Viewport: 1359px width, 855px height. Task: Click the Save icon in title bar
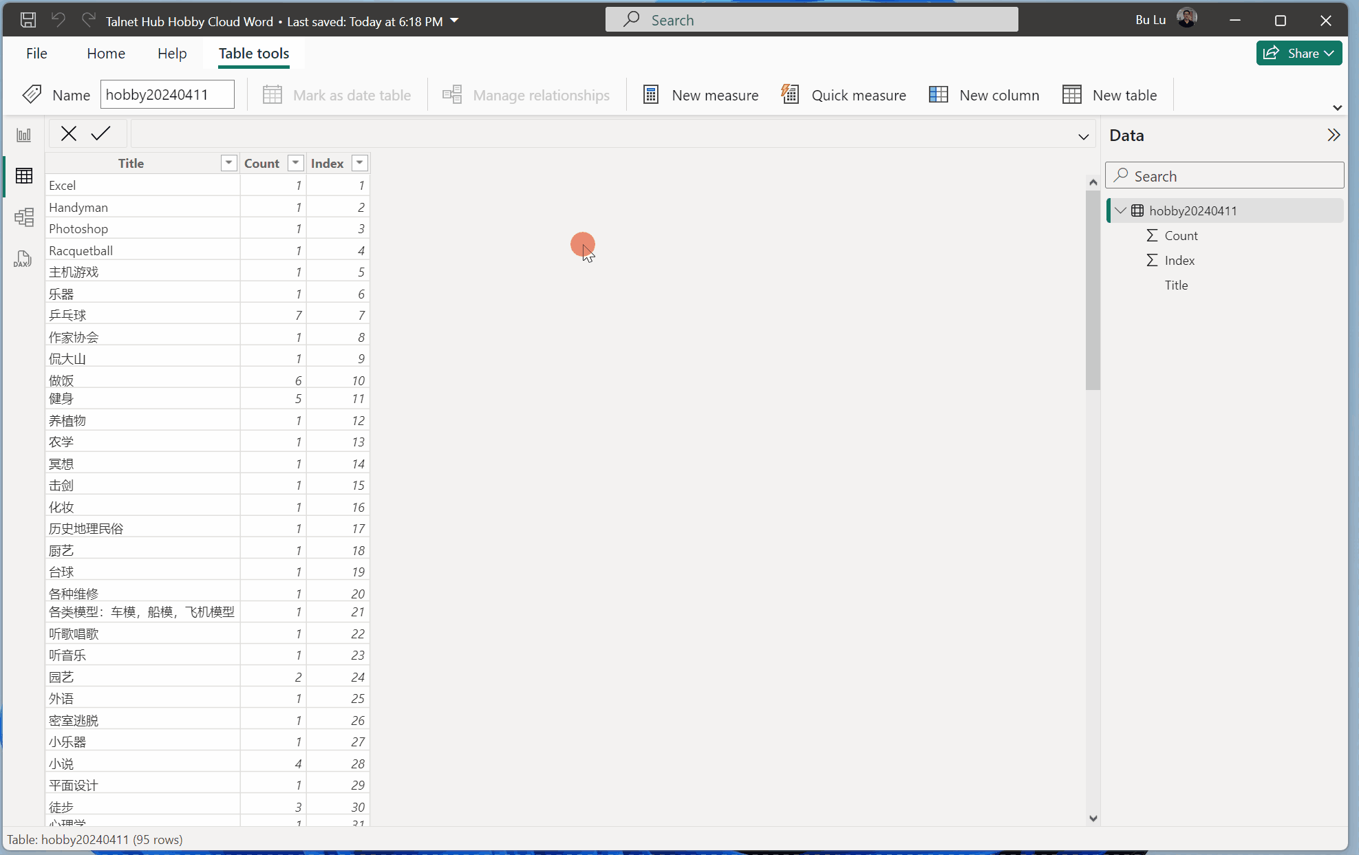[28, 20]
